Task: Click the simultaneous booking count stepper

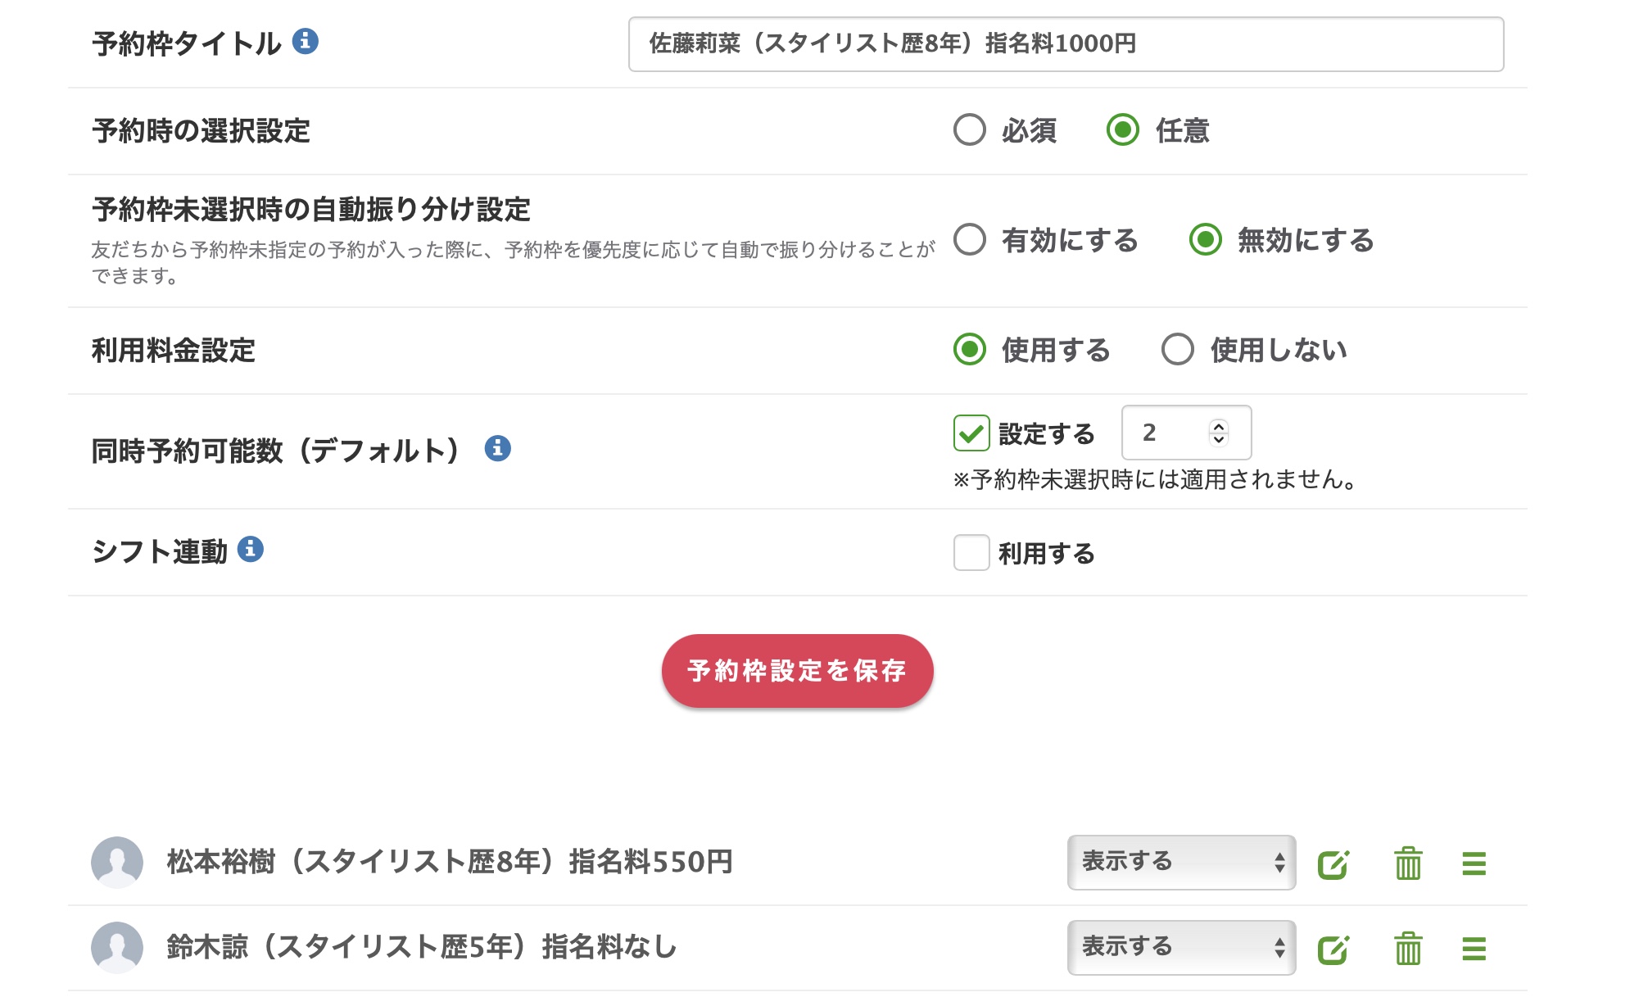Action: tap(1219, 433)
